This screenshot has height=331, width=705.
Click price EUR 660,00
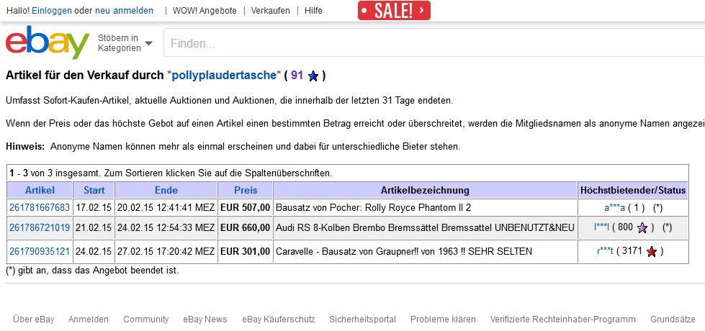(x=245, y=227)
